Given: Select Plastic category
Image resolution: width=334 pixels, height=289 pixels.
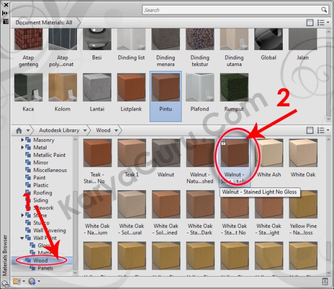Looking at the screenshot, I should coord(41,185).
